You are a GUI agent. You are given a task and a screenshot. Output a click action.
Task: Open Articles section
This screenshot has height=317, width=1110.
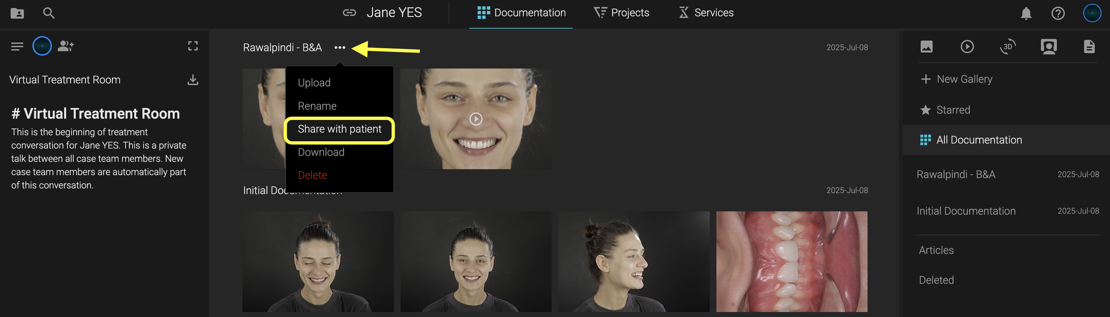pos(936,250)
